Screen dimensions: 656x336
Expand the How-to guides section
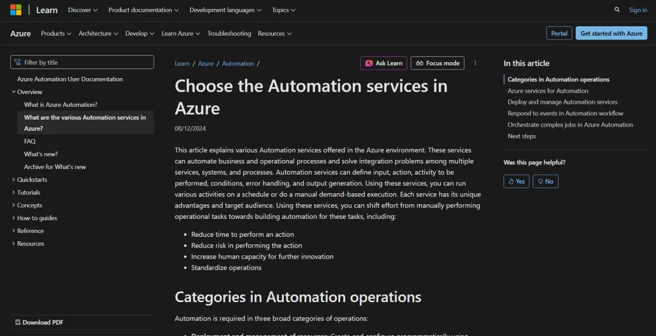point(35,218)
